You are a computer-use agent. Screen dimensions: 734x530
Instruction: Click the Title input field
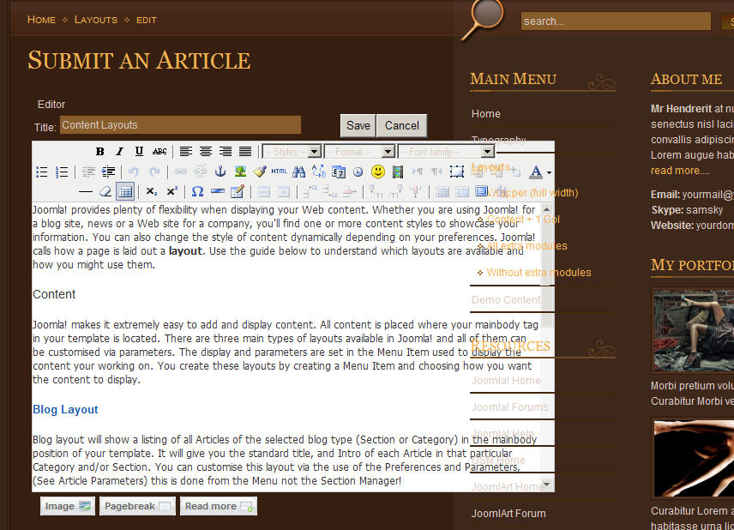pyautogui.click(x=180, y=125)
